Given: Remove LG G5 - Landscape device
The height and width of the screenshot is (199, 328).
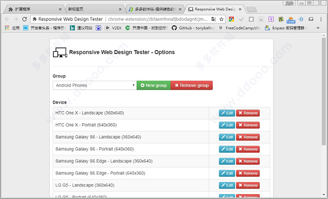Looking at the screenshot, I should click(x=248, y=185).
